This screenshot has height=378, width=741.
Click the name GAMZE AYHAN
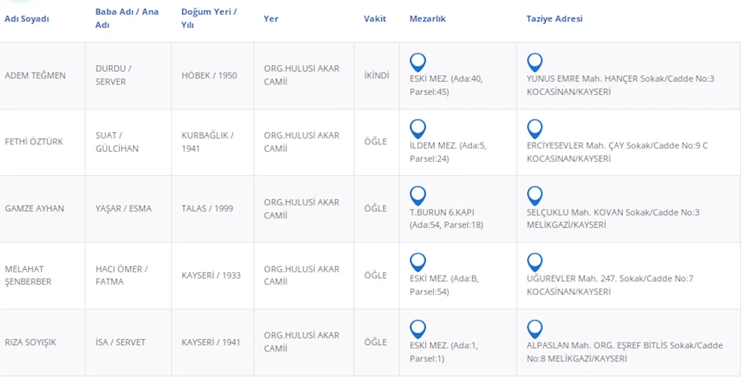pyautogui.click(x=34, y=209)
